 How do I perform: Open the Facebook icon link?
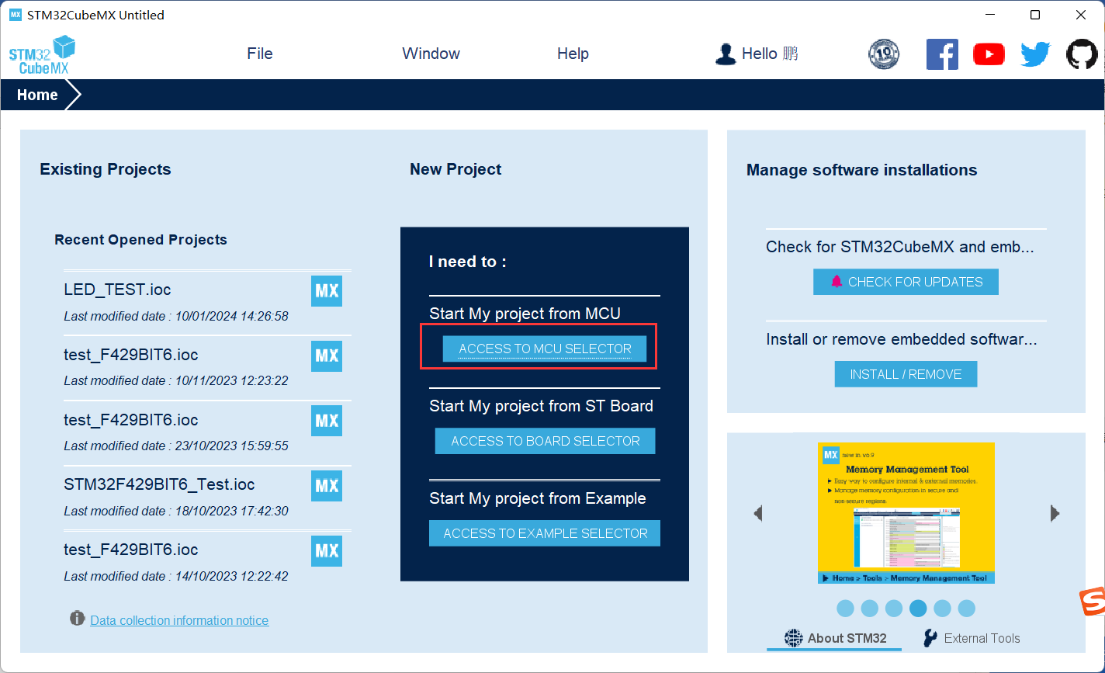(942, 54)
